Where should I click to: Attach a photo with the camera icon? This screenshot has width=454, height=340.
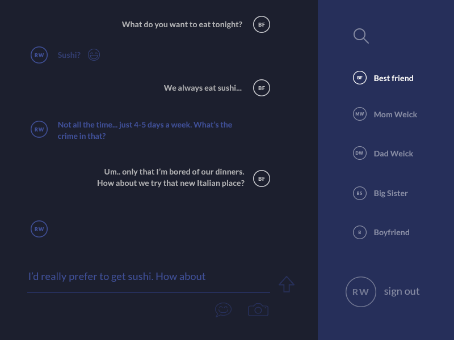click(258, 309)
